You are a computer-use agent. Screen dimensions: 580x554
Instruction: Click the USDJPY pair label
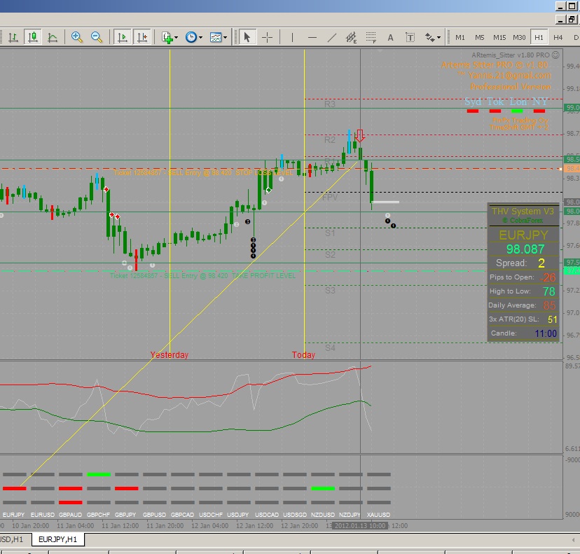[238, 514]
